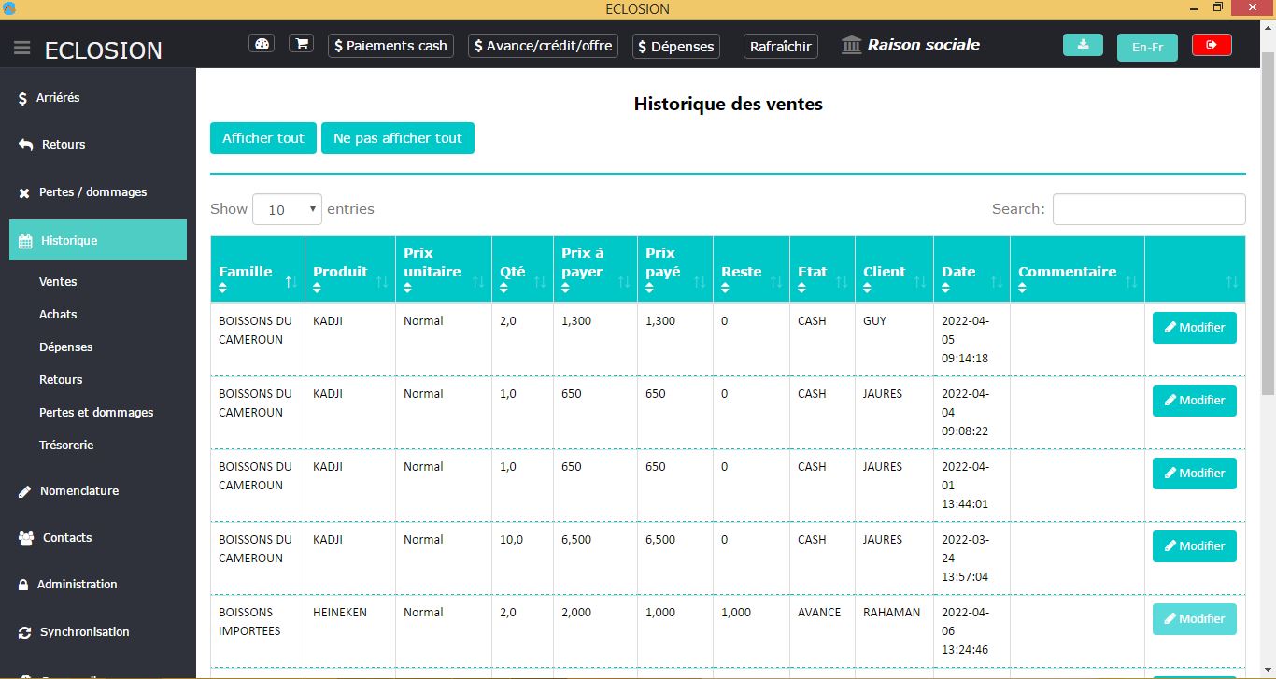This screenshot has height=679, width=1276.
Task: Click the red logout icon button
Action: coord(1212,45)
